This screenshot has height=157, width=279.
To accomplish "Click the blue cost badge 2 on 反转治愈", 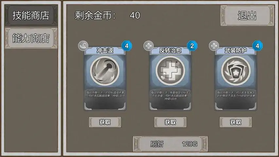I will [x=192, y=46].
